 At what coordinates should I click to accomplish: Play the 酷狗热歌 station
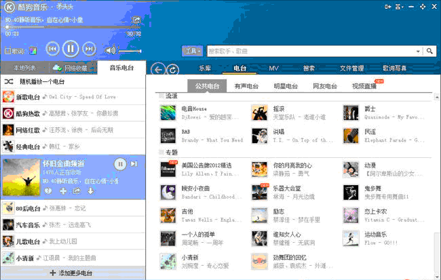(73, 113)
